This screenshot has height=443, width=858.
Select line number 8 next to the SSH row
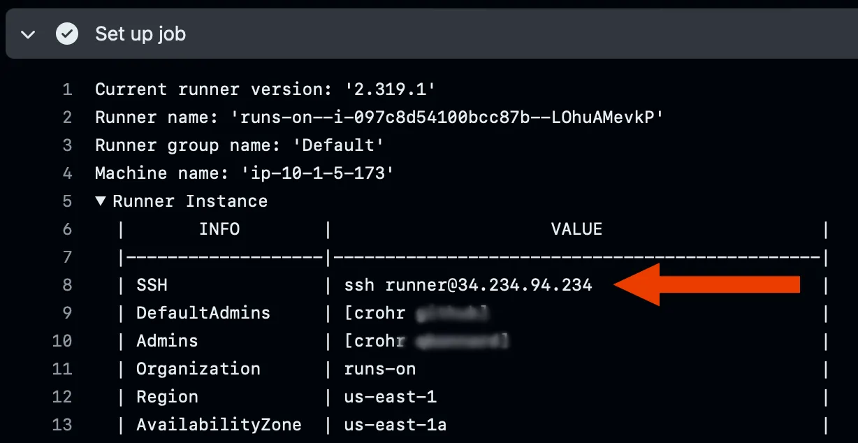[x=67, y=285]
